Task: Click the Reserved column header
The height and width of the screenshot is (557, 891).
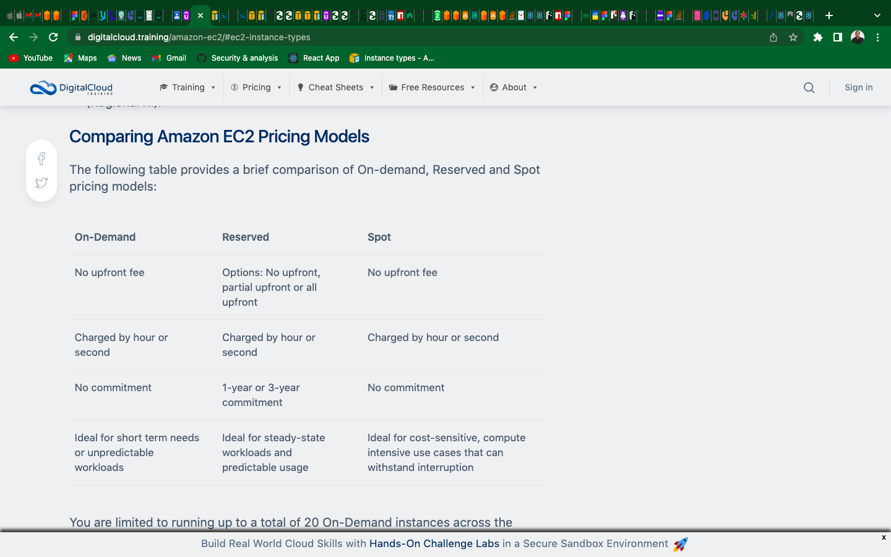Action: 246,237
